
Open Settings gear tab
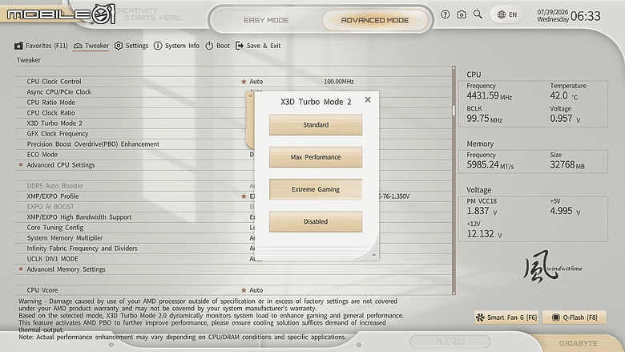pos(131,46)
